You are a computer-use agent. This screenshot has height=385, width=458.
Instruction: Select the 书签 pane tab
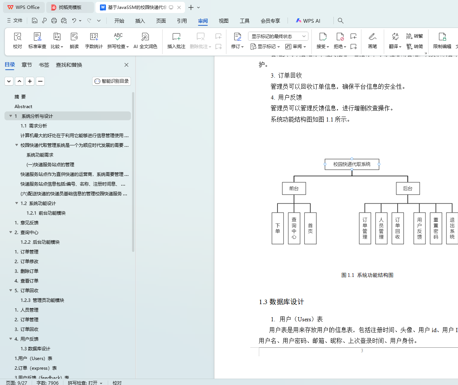(x=44, y=65)
